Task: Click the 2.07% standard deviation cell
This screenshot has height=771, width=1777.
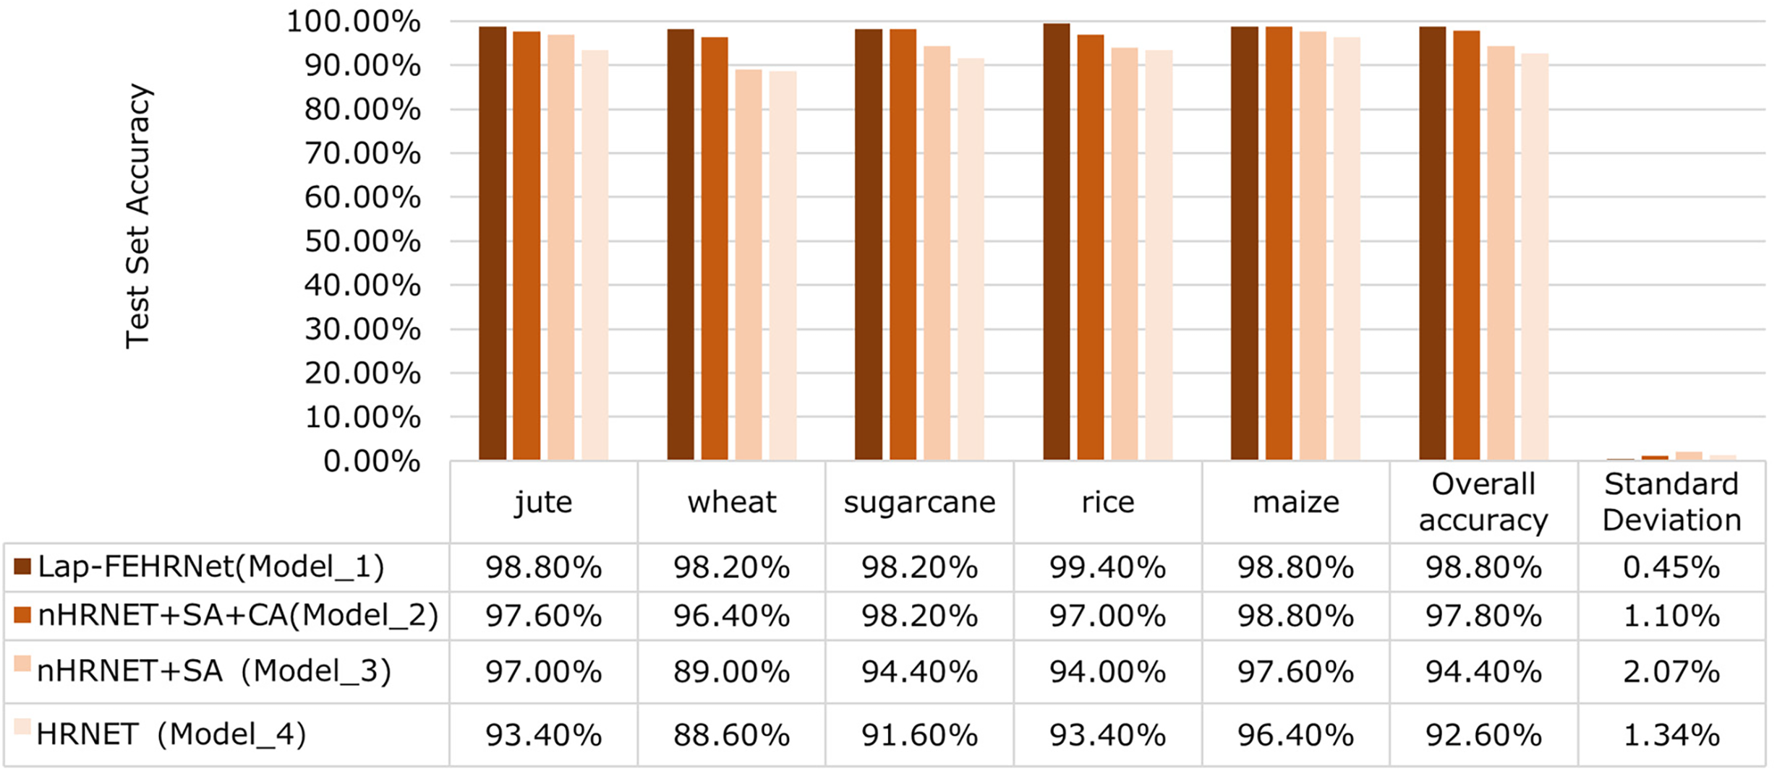Action: 1671,672
